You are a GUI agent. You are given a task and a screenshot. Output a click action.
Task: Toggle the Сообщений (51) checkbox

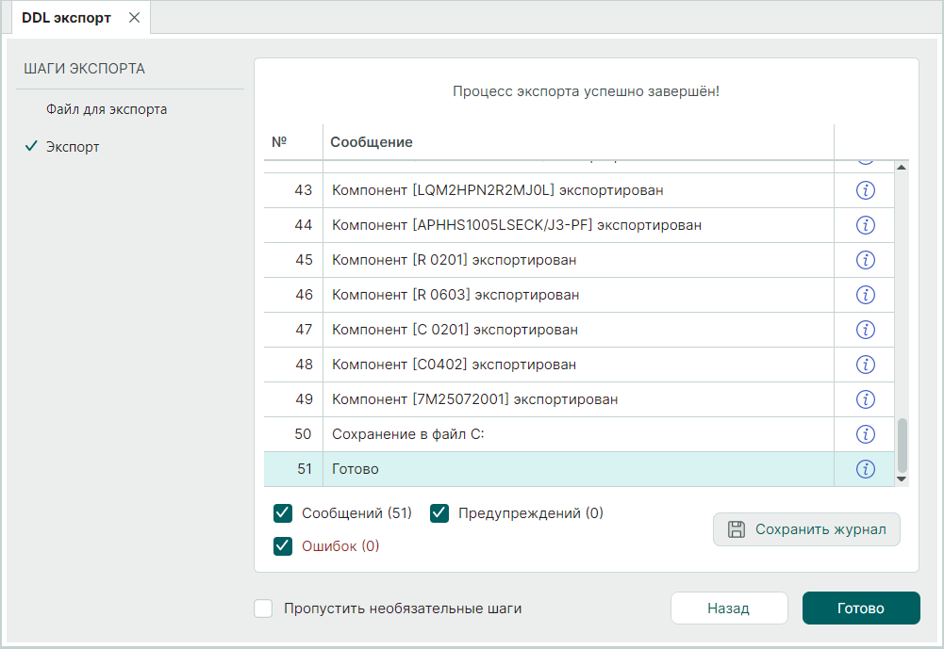[283, 513]
